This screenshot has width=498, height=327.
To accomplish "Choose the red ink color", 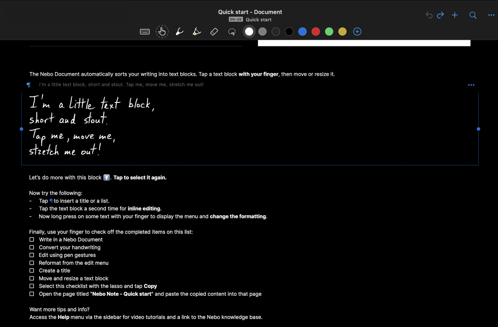I will (x=316, y=32).
